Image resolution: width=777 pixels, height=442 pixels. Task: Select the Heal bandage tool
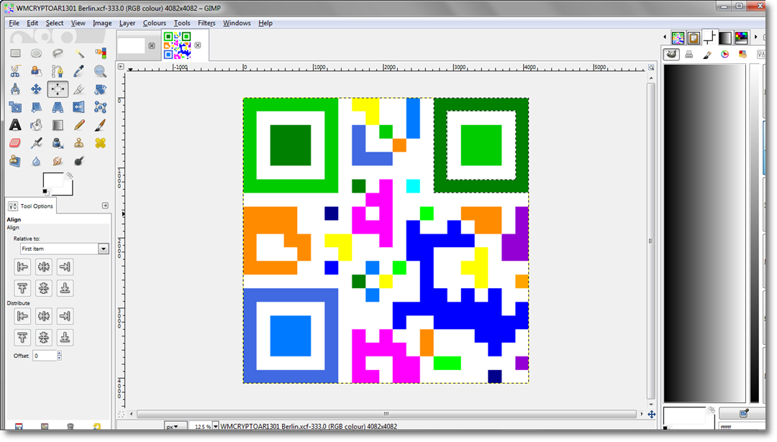coord(100,143)
